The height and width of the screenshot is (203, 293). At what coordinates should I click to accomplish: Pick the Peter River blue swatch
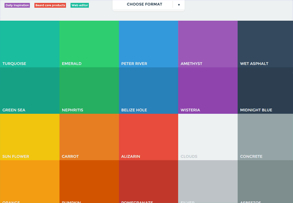[148, 44]
